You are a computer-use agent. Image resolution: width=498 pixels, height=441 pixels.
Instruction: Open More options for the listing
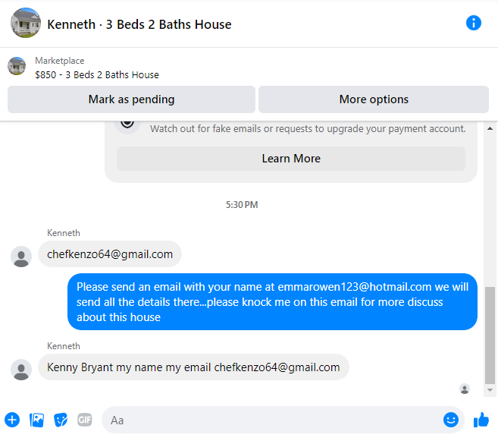pos(374,99)
